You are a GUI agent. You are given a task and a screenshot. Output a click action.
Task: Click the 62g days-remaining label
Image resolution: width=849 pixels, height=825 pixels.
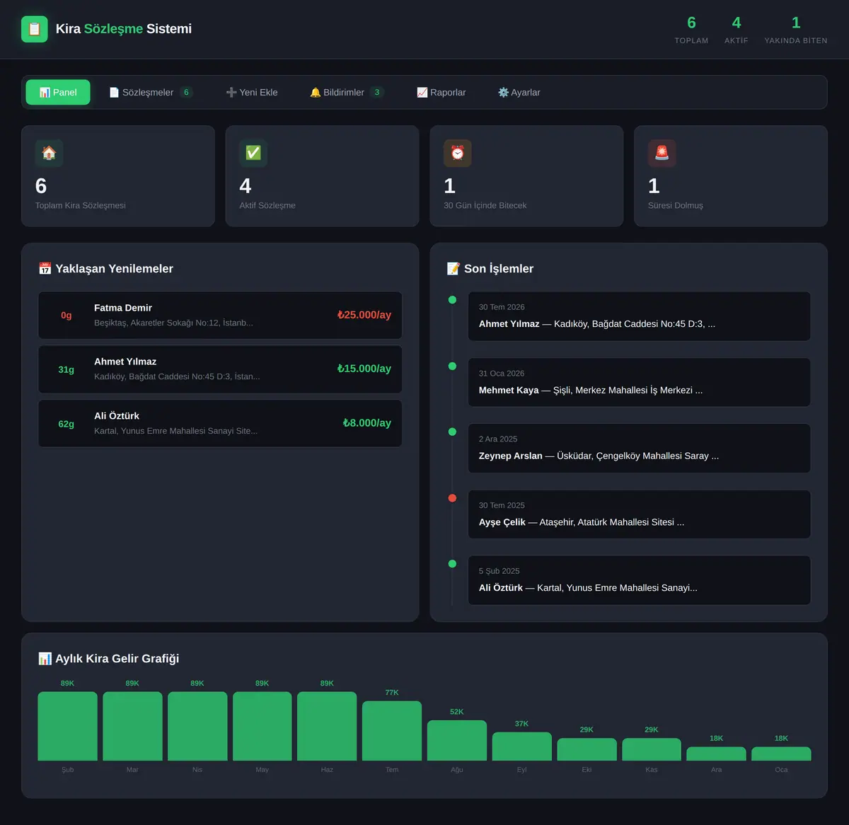click(67, 424)
